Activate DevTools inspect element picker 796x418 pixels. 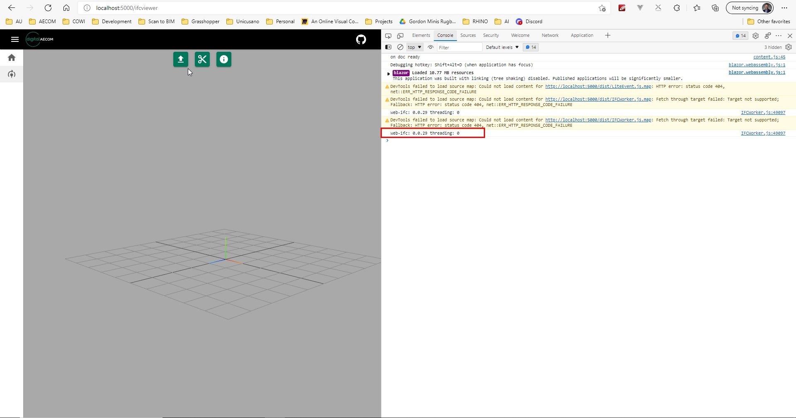point(388,36)
